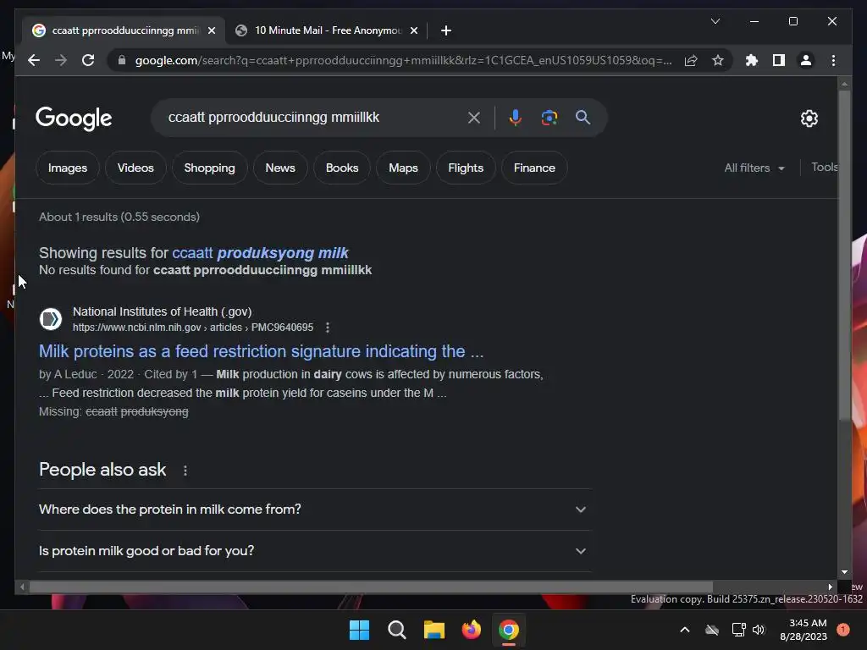Filter results by News
The image size is (867, 650).
tap(280, 168)
